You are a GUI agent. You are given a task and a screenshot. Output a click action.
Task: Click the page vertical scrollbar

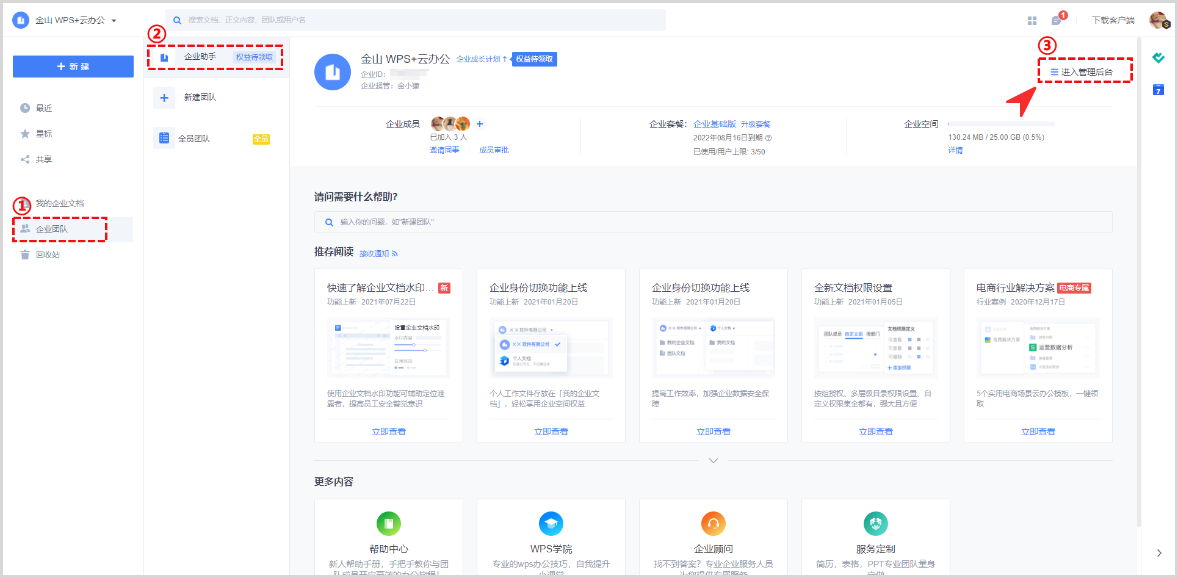pyautogui.click(x=1139, y=282)
